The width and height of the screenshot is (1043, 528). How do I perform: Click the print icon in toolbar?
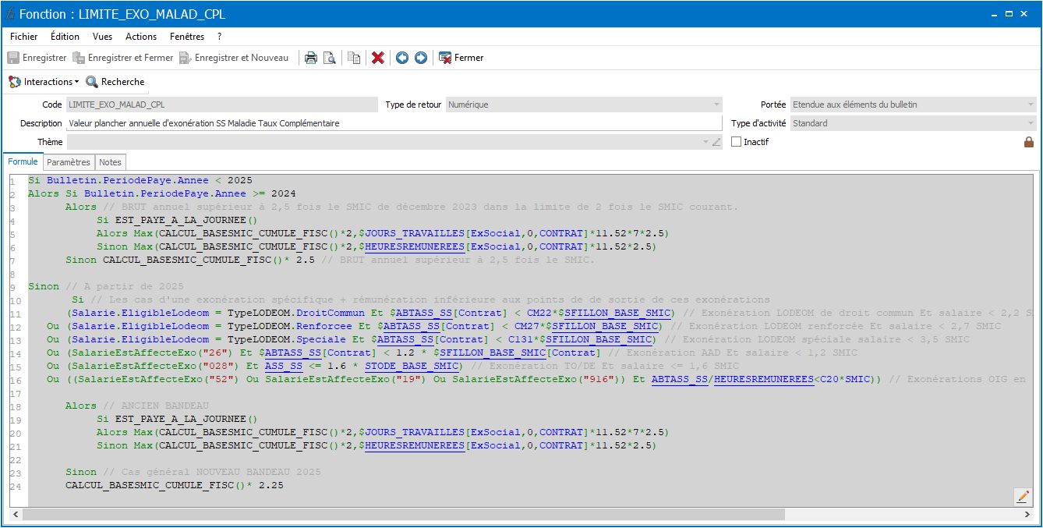point(310,58)
